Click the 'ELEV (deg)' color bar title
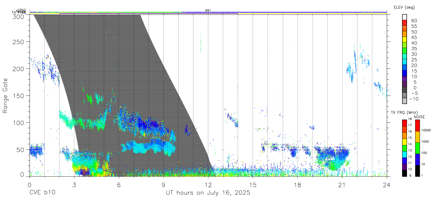Viewport: 435px width, 200px height. pos(404,7)
